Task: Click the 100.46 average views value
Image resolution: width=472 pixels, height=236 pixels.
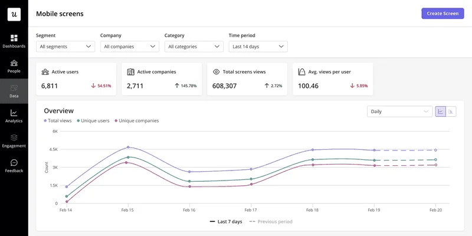Action: [308, 86]
